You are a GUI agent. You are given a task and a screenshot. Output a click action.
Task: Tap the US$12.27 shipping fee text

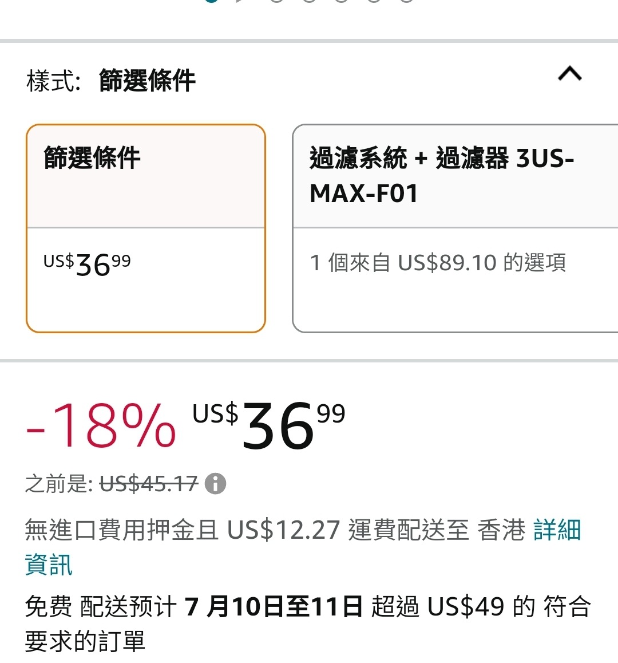click(284, 530)
